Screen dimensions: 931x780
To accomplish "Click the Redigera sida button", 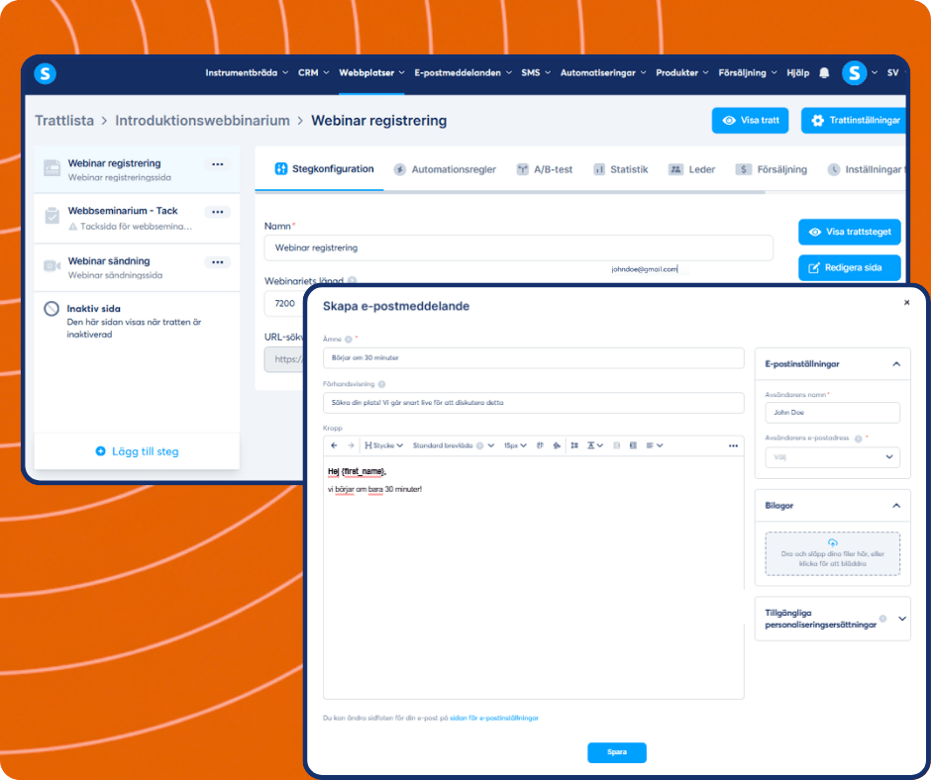I will click(850, 267).
